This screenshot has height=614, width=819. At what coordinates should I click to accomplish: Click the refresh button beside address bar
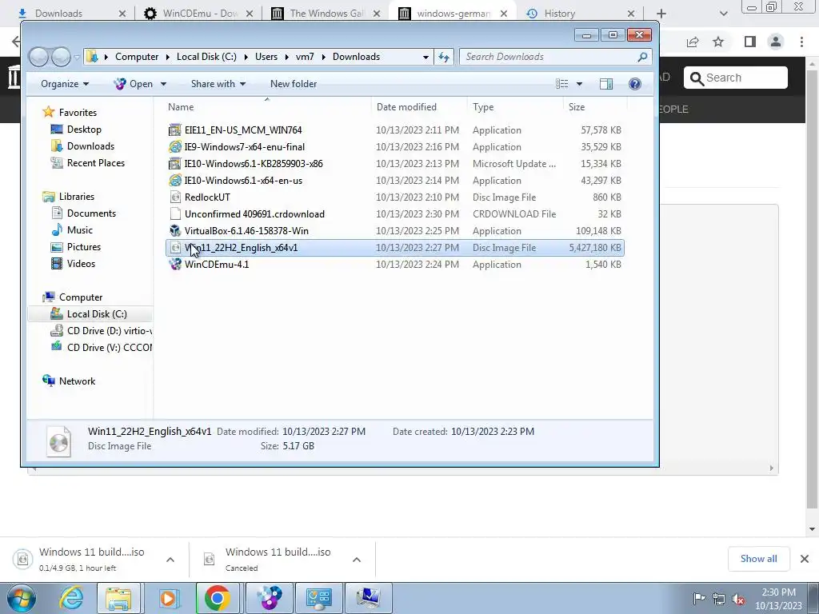[444, 57]
